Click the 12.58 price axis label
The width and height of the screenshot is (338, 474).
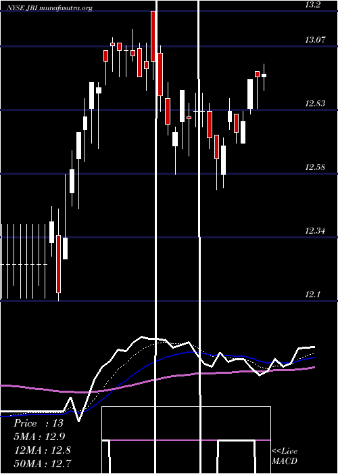315,167
